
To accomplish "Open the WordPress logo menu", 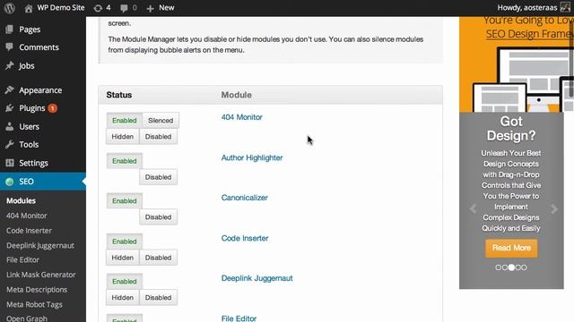I will pyautogui.click(x=10, y=8).
